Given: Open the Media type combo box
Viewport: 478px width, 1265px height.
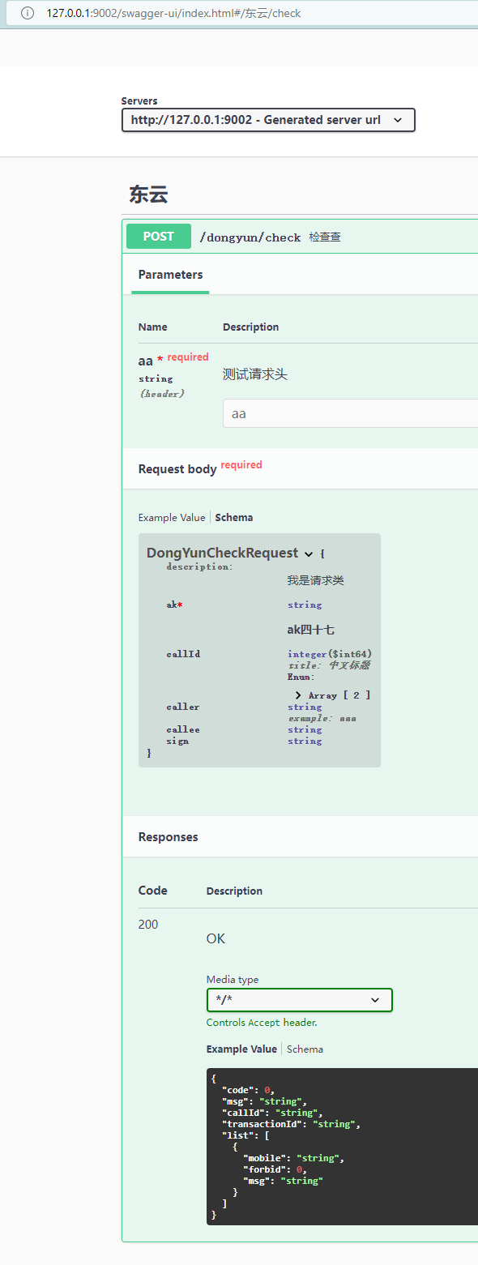Looking at the screenshot, I should pyautogui.click(x=299, y=1000).
